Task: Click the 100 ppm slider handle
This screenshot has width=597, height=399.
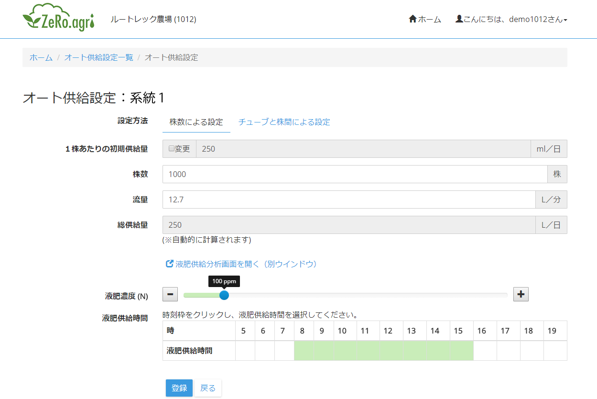Action: 224,295
